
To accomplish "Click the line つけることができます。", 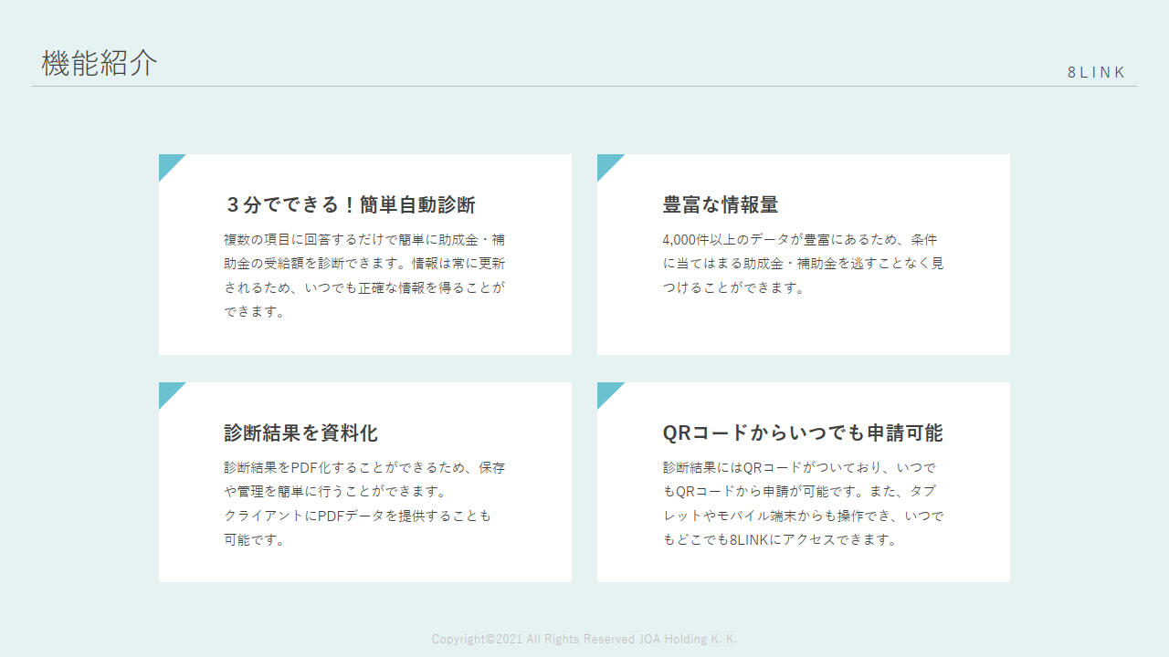I will coord(733,287).
